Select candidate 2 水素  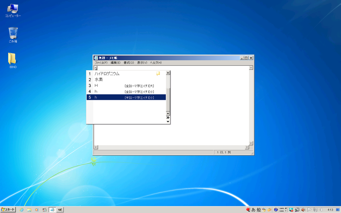pos(126,80)
